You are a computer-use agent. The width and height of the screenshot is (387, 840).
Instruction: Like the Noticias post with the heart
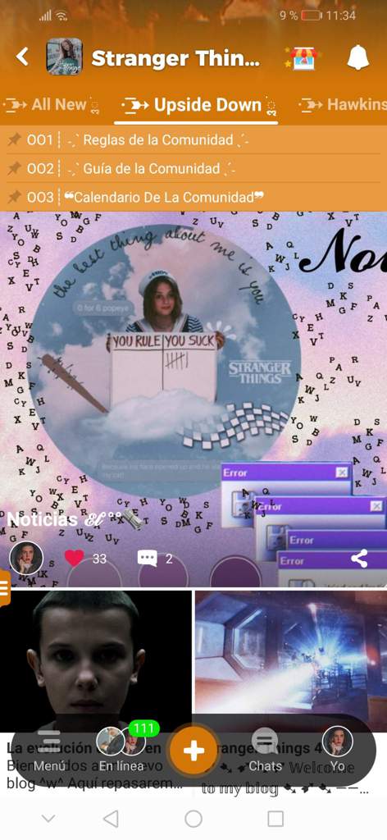[x=75, y=558]
